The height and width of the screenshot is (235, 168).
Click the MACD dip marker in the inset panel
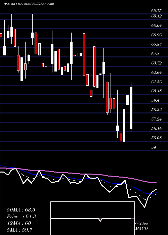coord(100,220)
